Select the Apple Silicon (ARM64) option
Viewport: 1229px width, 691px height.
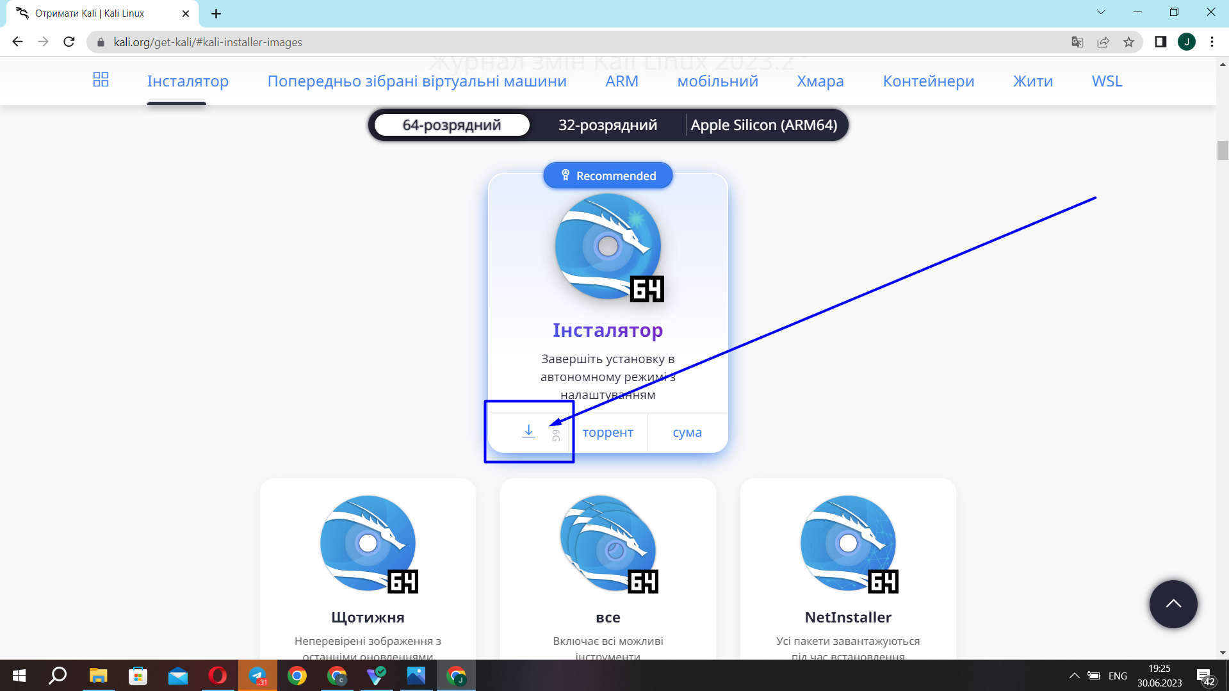point(764,125)
